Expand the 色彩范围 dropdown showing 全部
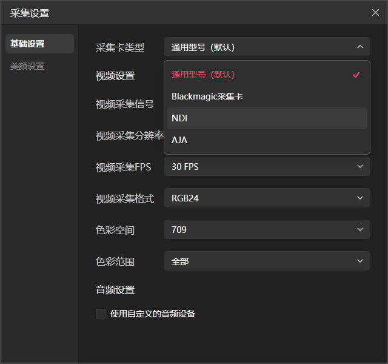Viewport: 388px width, 364px height. 255,261
